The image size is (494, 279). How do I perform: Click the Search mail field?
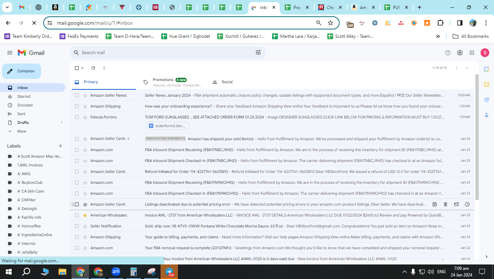click(x=167, y=53)
